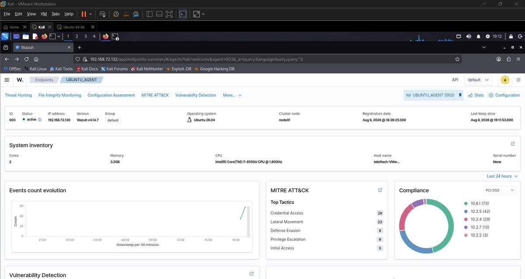Viewport: 525px width, 279px height.
Task: Open MITRE ATT&CK panel external link icon
Action: [380, 190]
